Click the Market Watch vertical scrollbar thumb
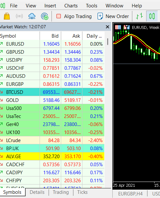The width and height of the screenshot is (160, 198). coord(108,42)
